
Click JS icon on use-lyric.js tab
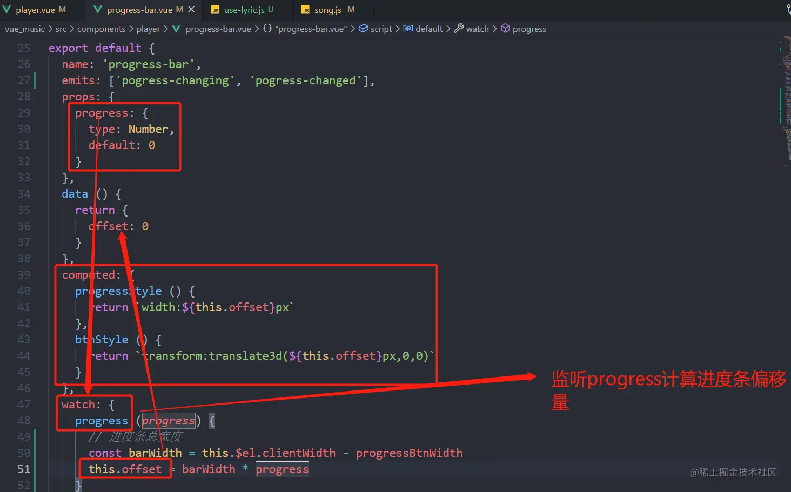[x=215, y=10]
